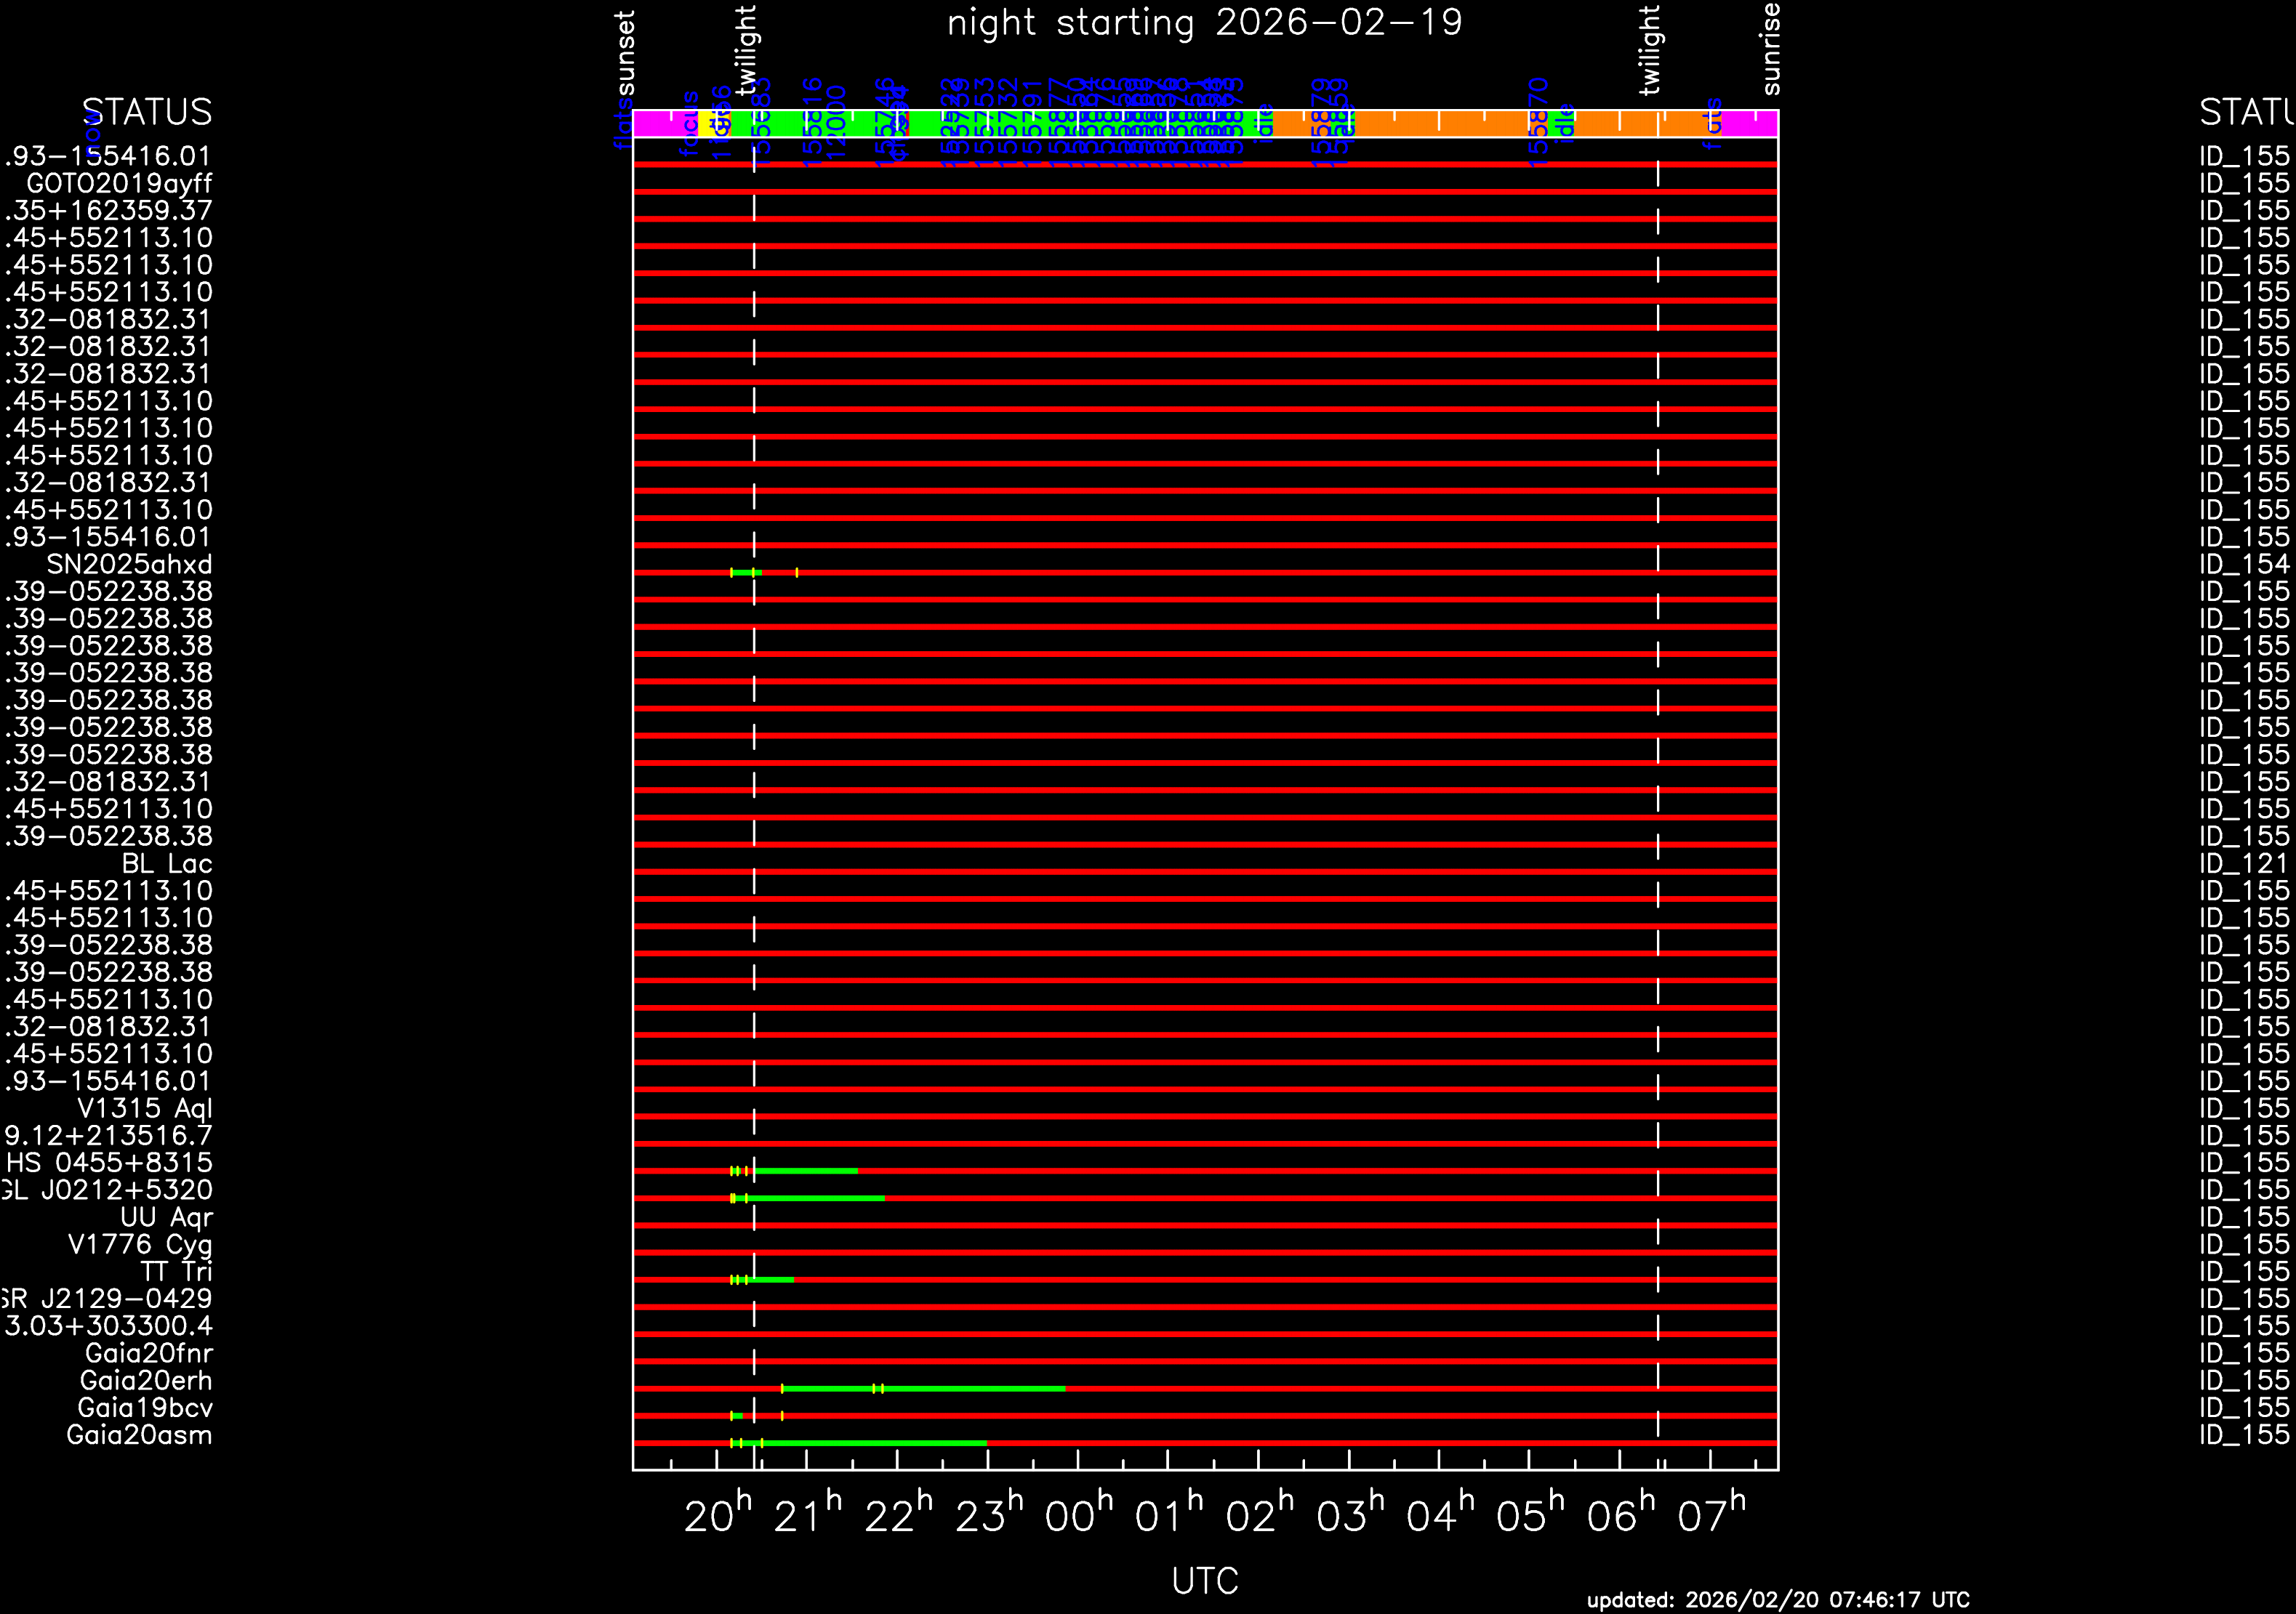Click the HS 0455+8315 target label
The width and height of the screenshot is (2296, 1614).
click(109, 1162)
